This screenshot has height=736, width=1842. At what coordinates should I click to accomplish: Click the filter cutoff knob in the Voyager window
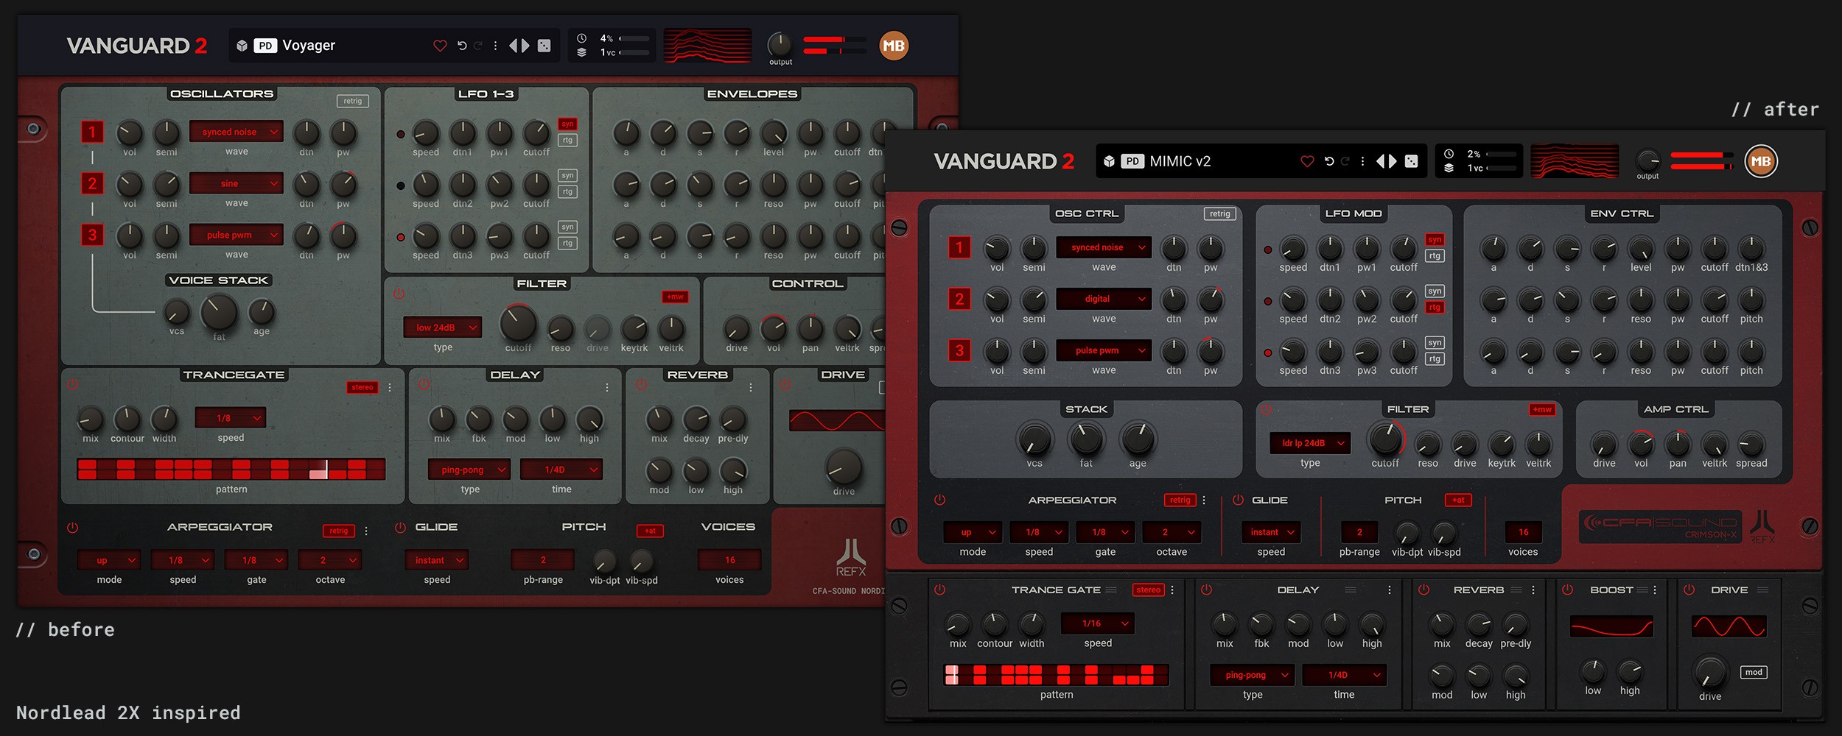click(518, 323)
